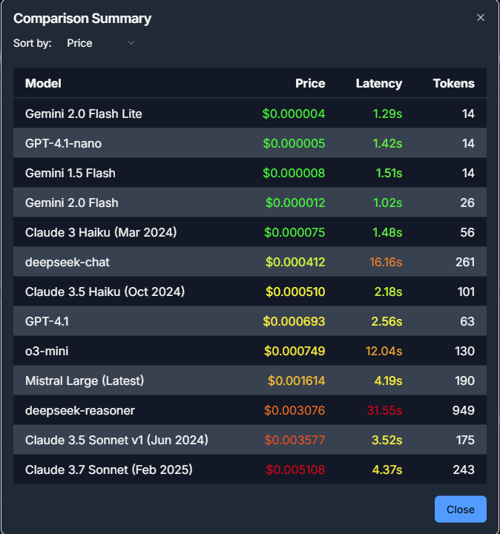
Task: Select Claude 3.5 Haiku (Oct 2024) row
Action: point(250,291)
